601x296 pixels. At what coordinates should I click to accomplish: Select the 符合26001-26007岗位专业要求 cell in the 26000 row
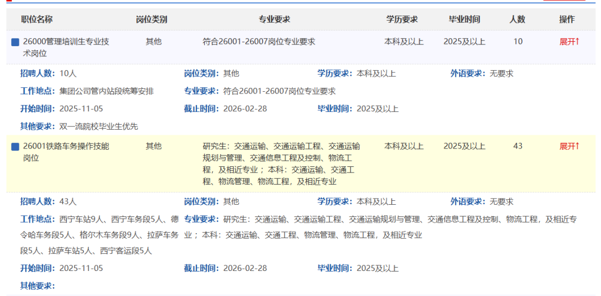[x=259, y=42]
